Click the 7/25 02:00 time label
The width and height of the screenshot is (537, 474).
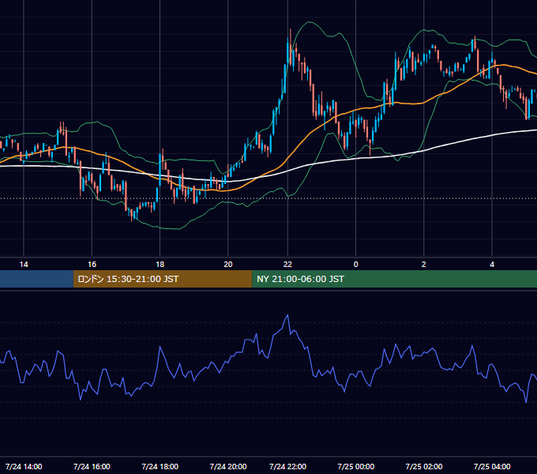tap(423, 466)
